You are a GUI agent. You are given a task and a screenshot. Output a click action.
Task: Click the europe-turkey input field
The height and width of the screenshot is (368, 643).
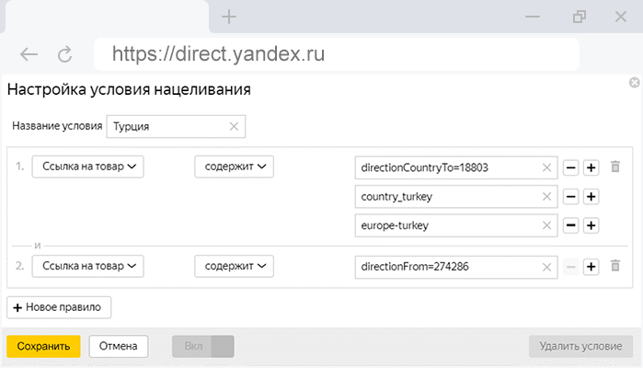coord(446,225)
